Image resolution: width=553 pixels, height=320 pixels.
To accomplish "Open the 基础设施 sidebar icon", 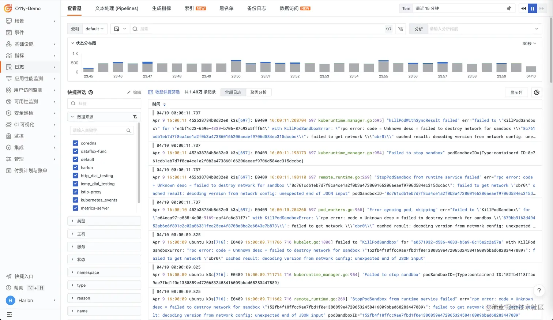I will [x=9, y=44].
